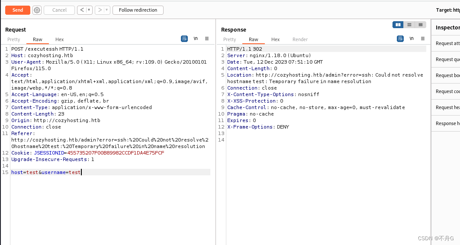Expand the Request query parameters inspector section
This screenshot has height=245, width=460.
point(446,59)
